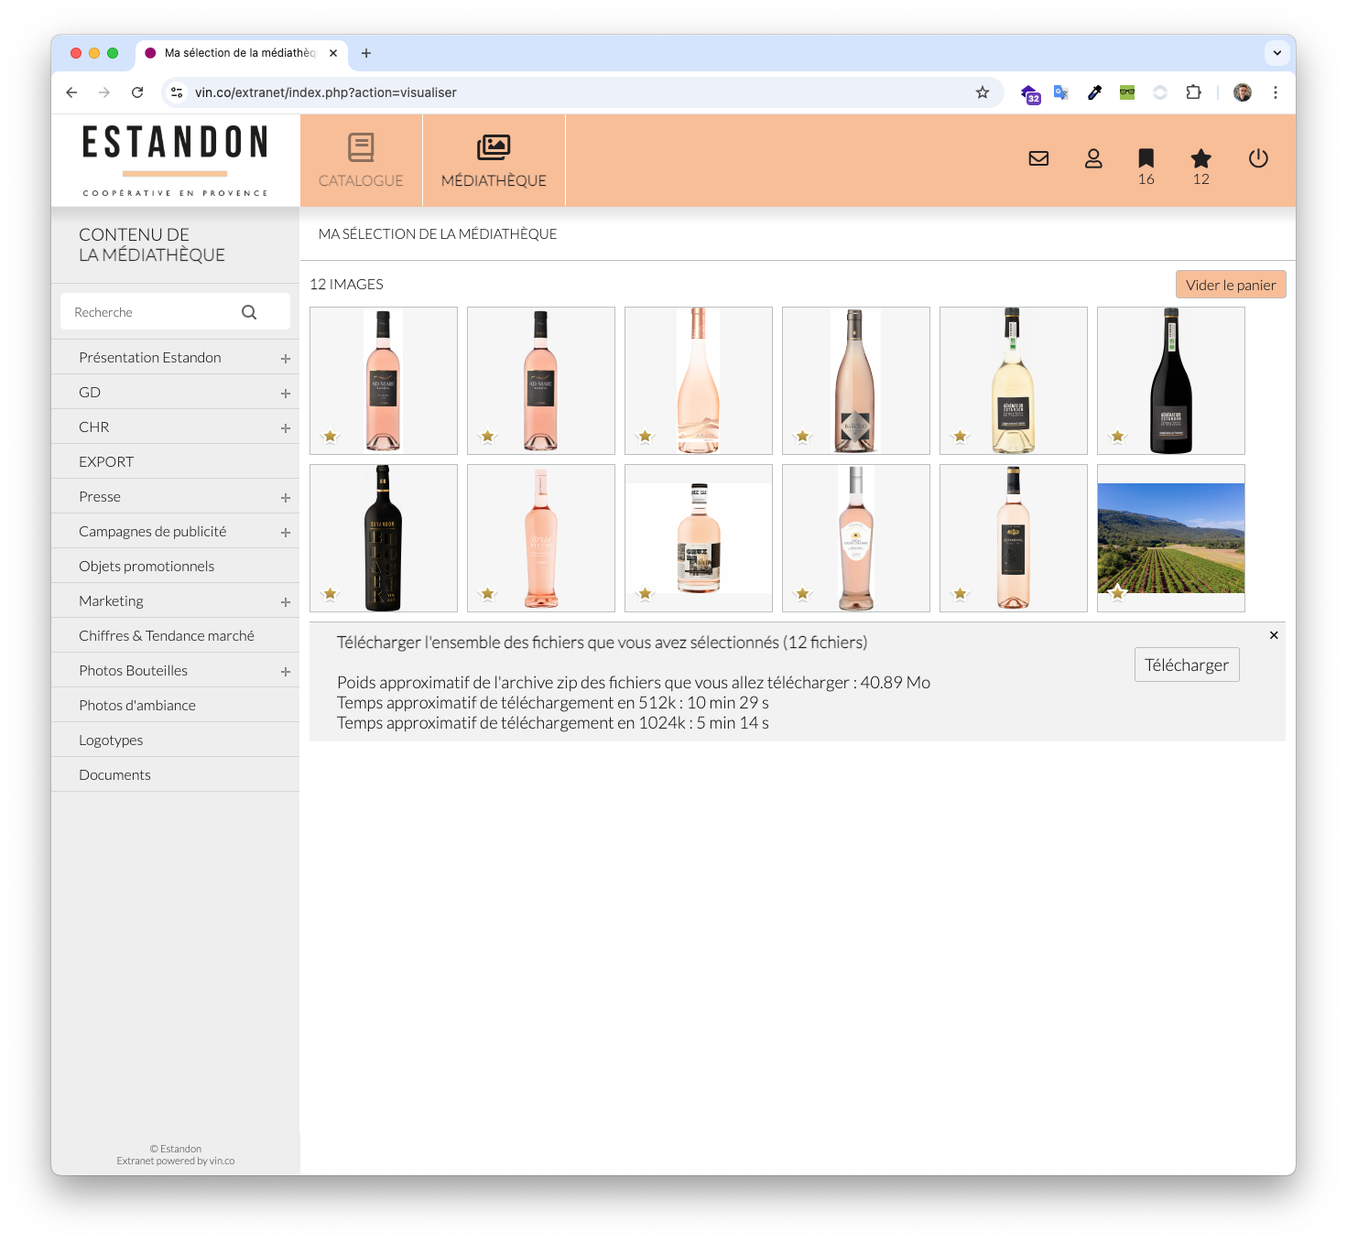Screen dimensions: 1347x1243
Task: Open the rosé bottle thumbnail with diamond-pattern label
Action: click(856, 381)
